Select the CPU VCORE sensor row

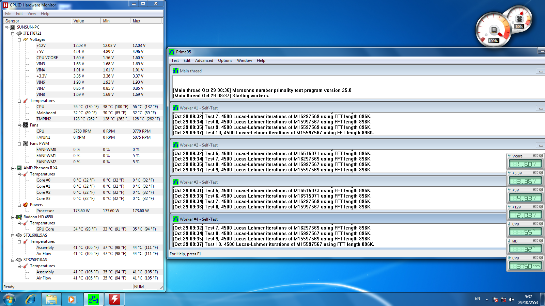tap(47, 58)
